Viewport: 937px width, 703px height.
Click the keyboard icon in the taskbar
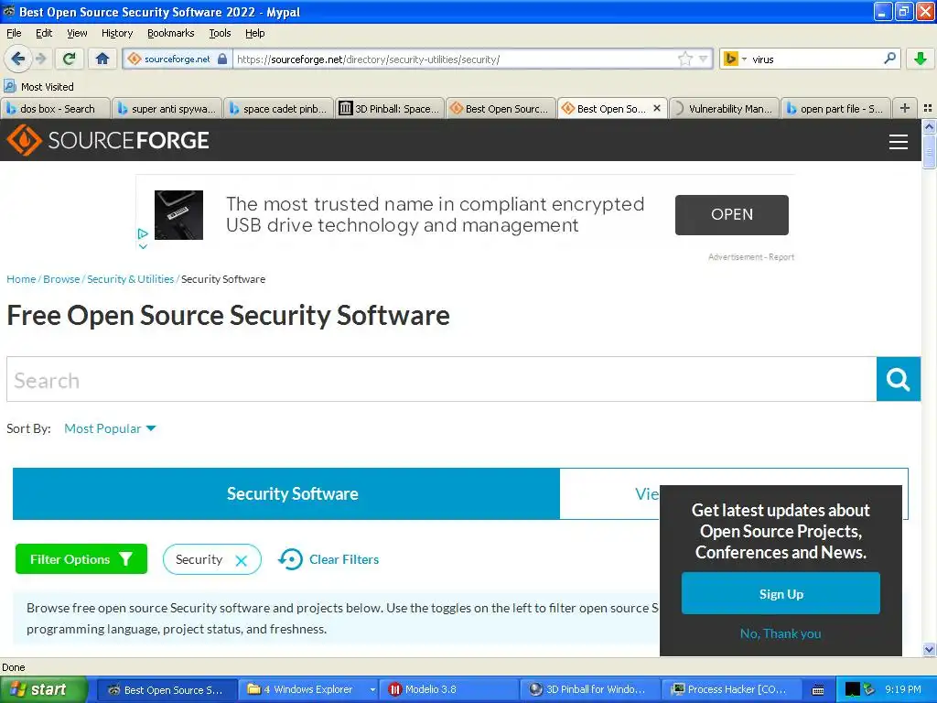tap(818, 690)
